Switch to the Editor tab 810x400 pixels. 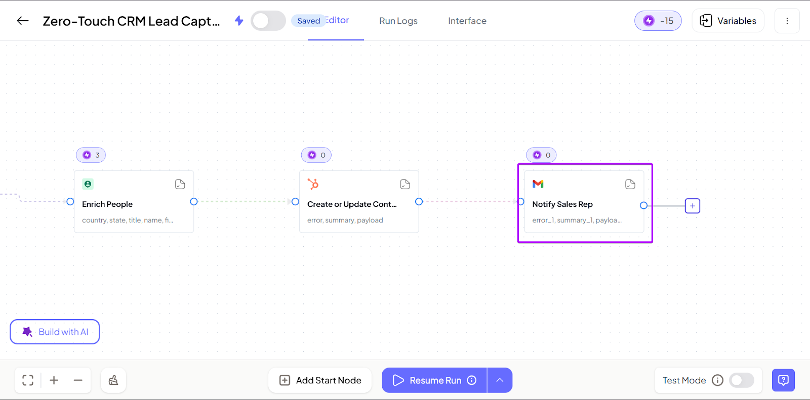337,20
